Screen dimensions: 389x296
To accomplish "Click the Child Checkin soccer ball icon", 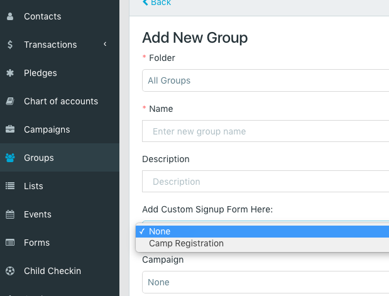I will 10,271.
